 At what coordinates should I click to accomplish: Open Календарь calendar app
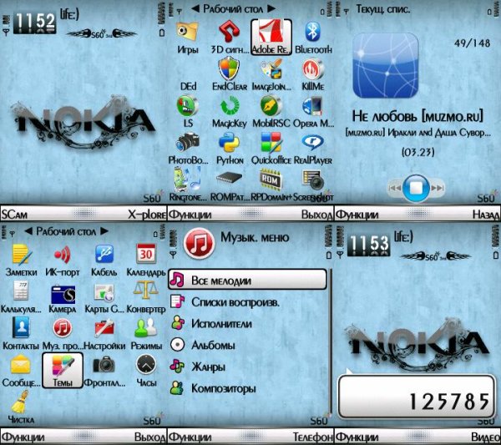[146, 260]
